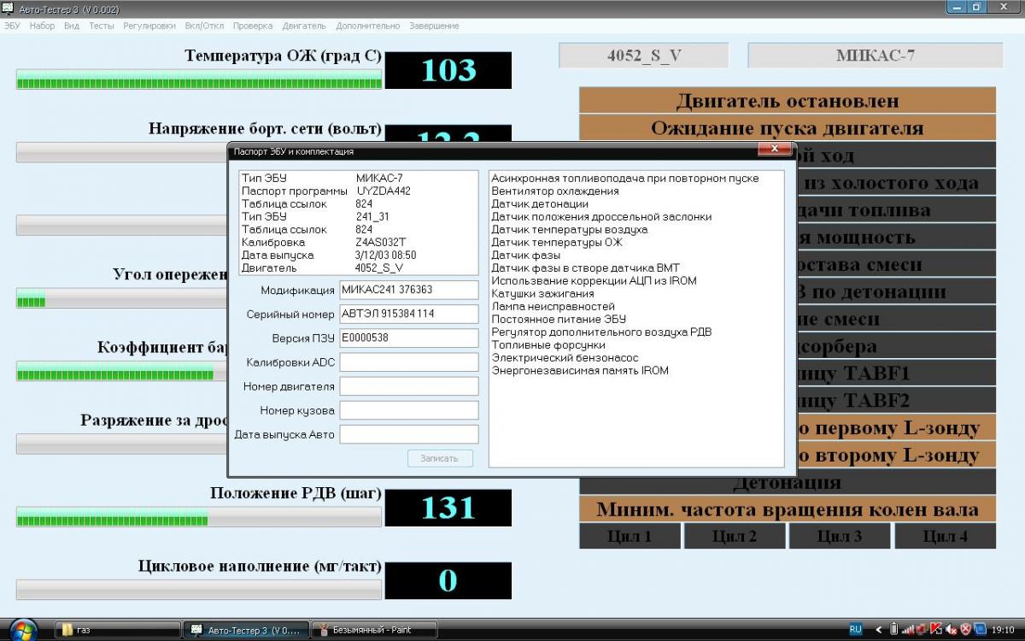Click the Цикловое наполнение progress bar
This screenshot has height=641, width=1025.
(x=198, y=590)
